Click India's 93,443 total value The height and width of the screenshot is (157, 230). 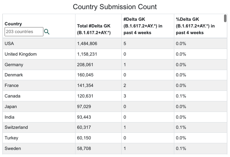(x=84, y=117)
